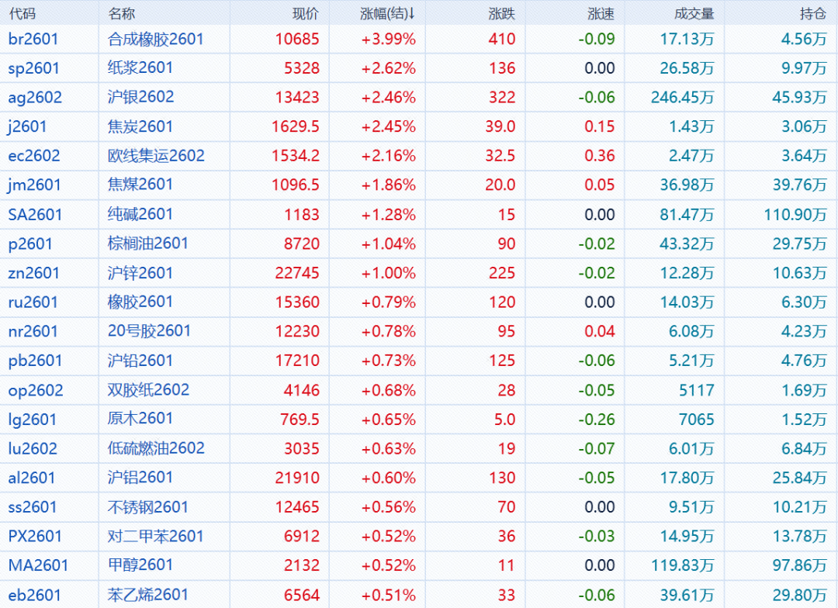This screenshot has width=838, height=608.
Task: Click the SA2601 code link
Action: tap(35, 215)
